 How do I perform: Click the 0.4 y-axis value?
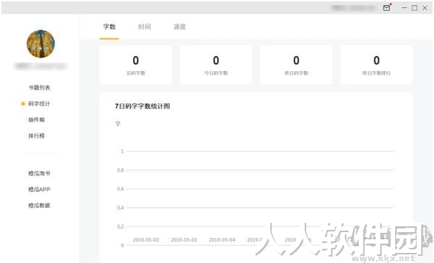pyautogui.click(x=121, y=208)
